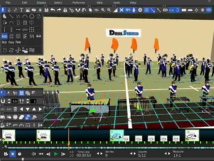The width and height of the screenshot is (214, 161).
Task: Click the highlighted sun lighting button at bottom
Action: pos(12,154)
